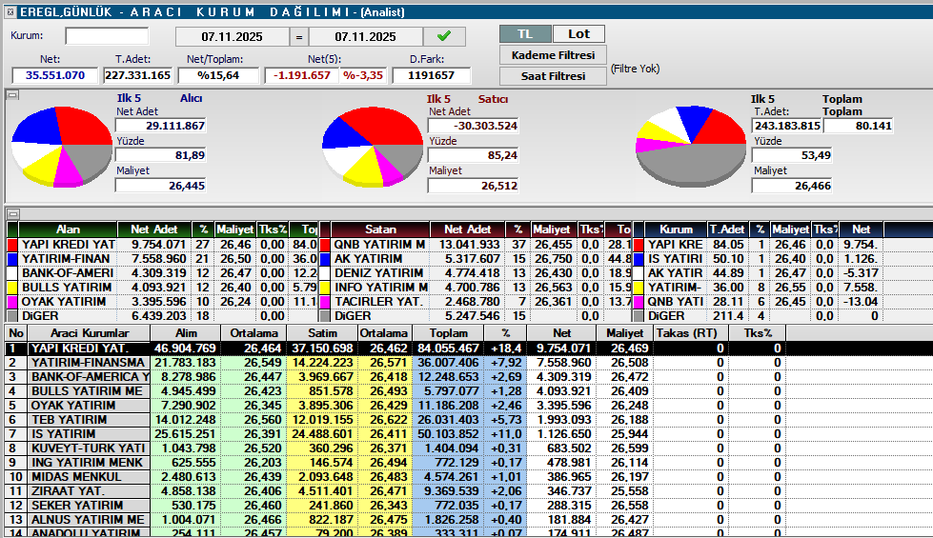The width and height of the screenshot is (933, 538).
Task: Click red swatch beside QNB YATIRIM seller
Action: coord(324,244)
